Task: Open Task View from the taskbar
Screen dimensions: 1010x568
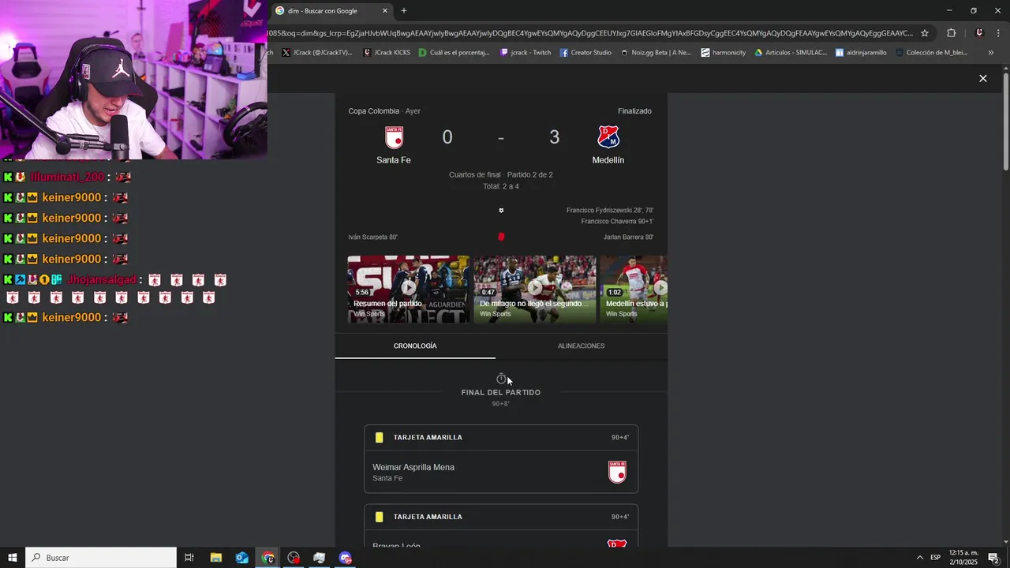Action: pos(189,558)
